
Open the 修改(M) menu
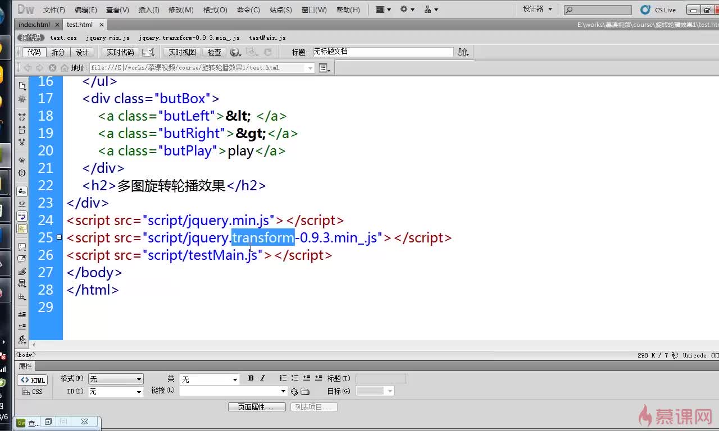pos(180,10)
